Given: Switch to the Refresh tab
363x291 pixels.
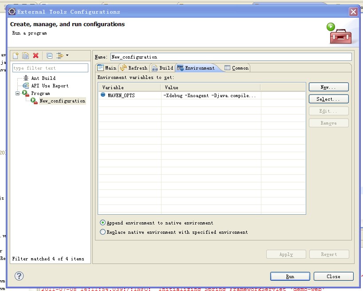Looking at the screenshot, I should (134, 68).
